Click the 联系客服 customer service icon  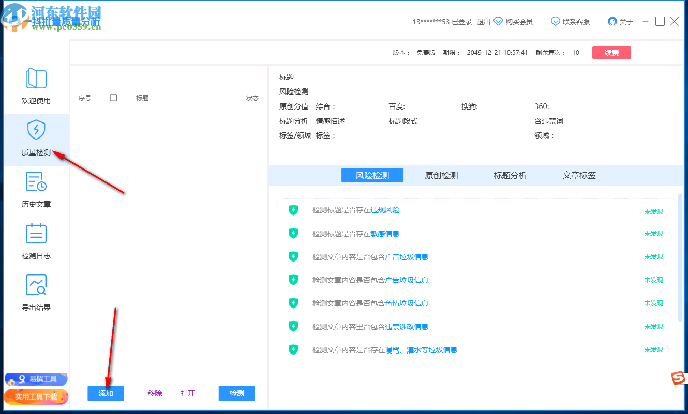pyautogui.click(x=555, y=21)
